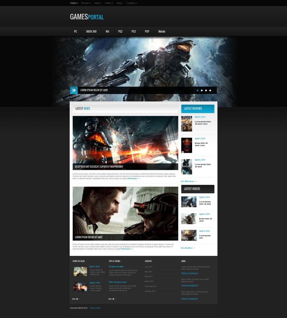Image resolution: width=287 pixels, height=318 pixels.
Task: Open the second blog post thumbnail
Action: click(80, 287)
